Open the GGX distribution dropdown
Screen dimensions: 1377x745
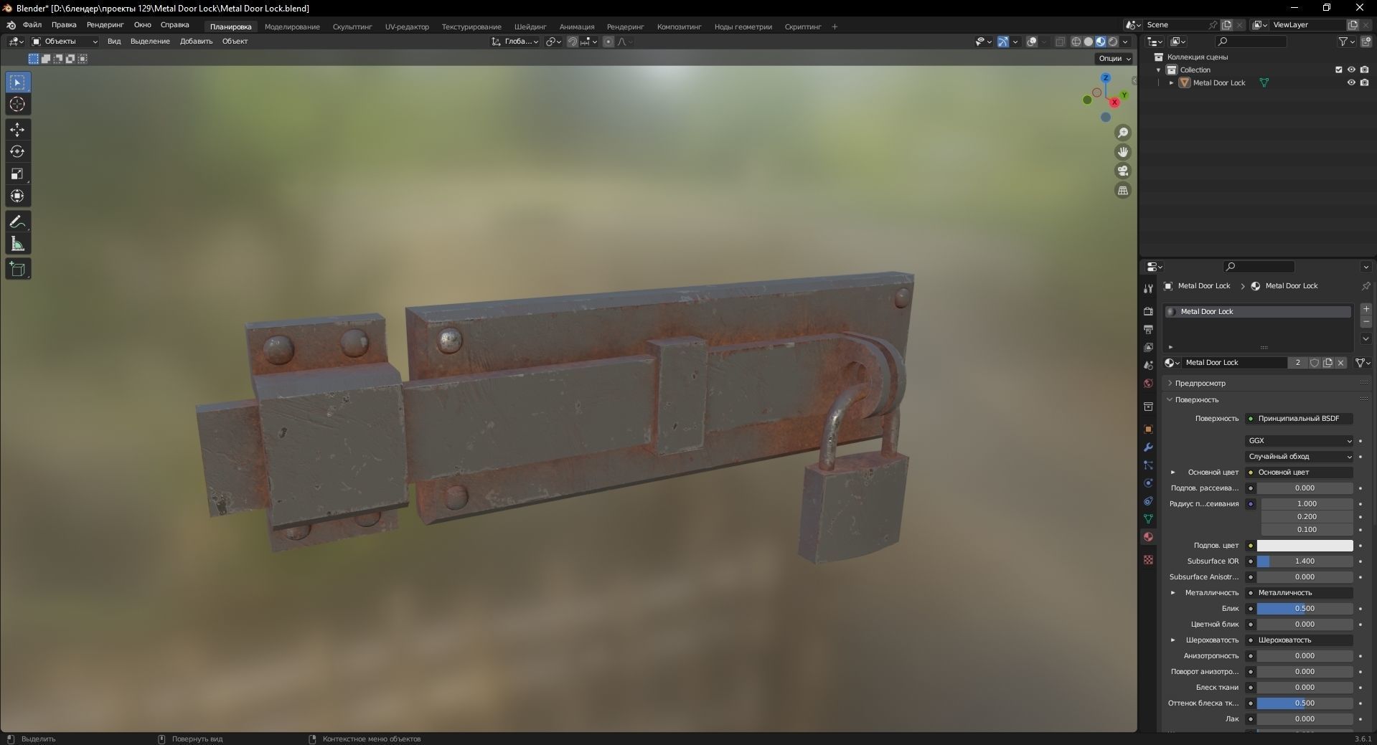tap(1300, 441)
